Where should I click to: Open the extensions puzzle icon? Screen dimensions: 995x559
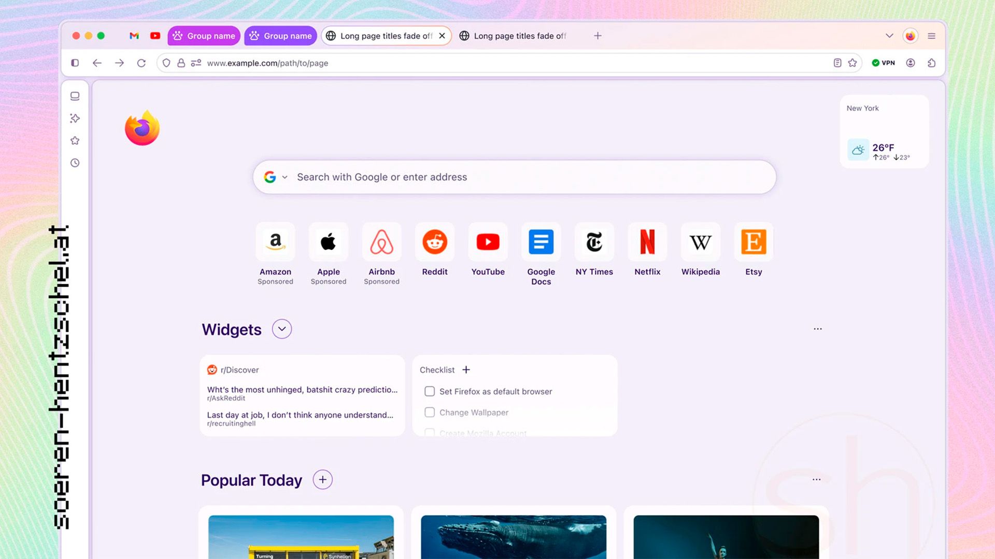[931, 63]
